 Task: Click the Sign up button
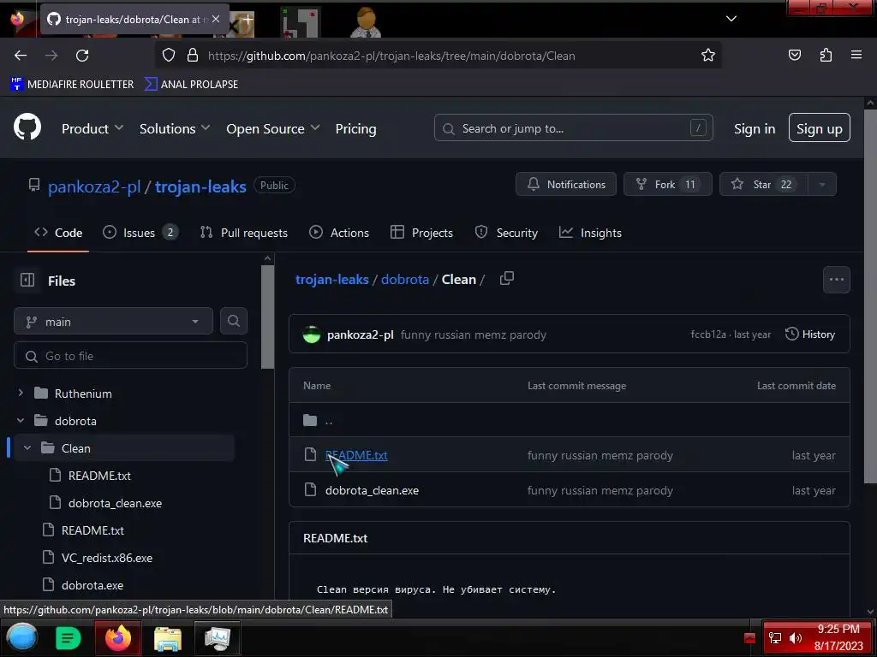[x=820, y=128]
